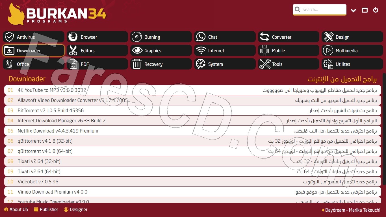Click the Daydream - Marika Takeuchi track label
The height and width of the screenshot is (217, 386).
[353, 210]
